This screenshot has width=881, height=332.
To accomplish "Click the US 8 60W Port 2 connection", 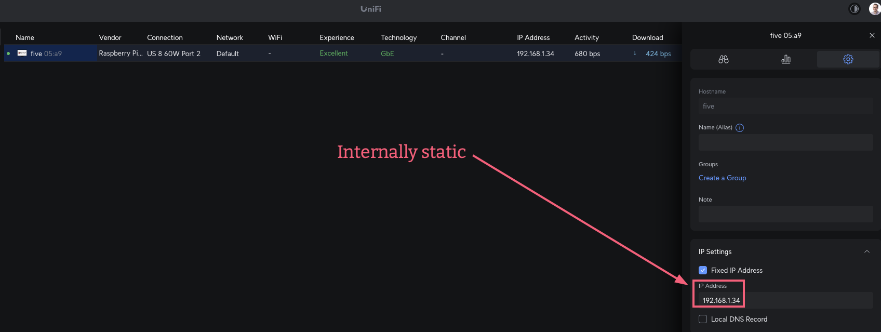I will tap(173, 54).
